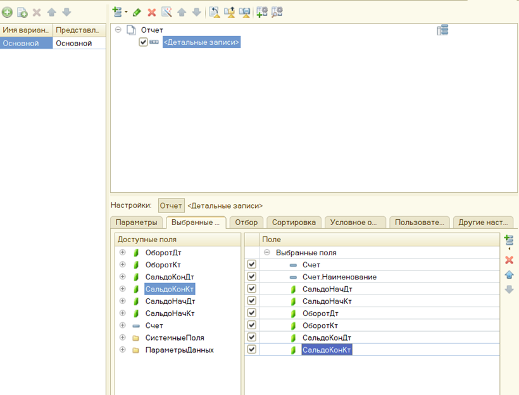Switch to Отбор tab
Image resolution: width=519 pixels, height=395 pixels.
point(246,222)
